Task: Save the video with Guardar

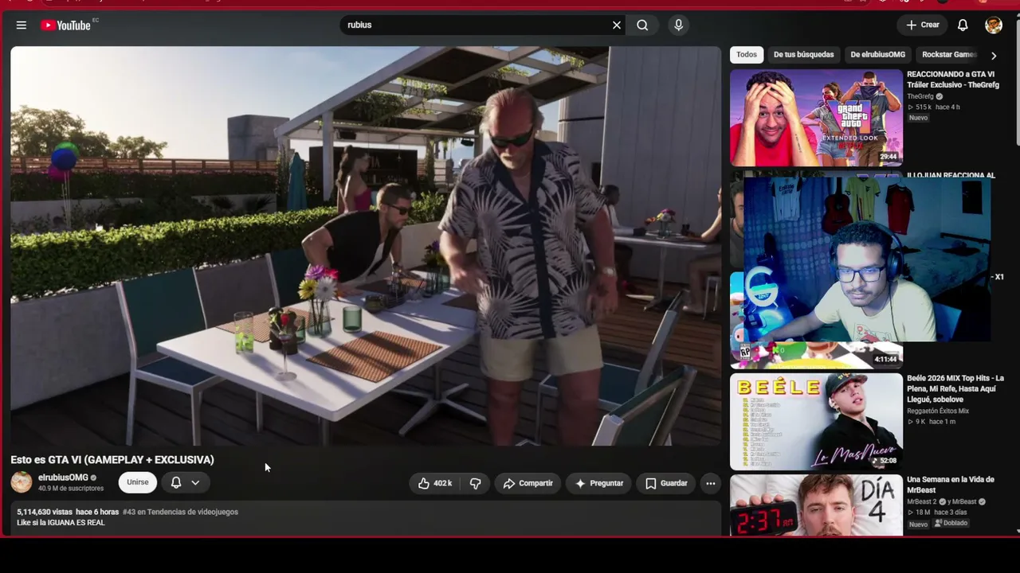Action: (665, 483)
